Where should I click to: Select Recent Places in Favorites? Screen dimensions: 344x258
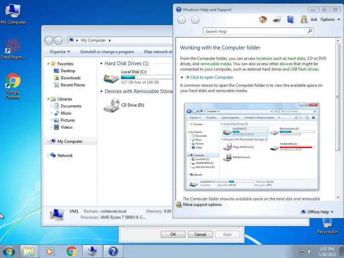point(73,85)
